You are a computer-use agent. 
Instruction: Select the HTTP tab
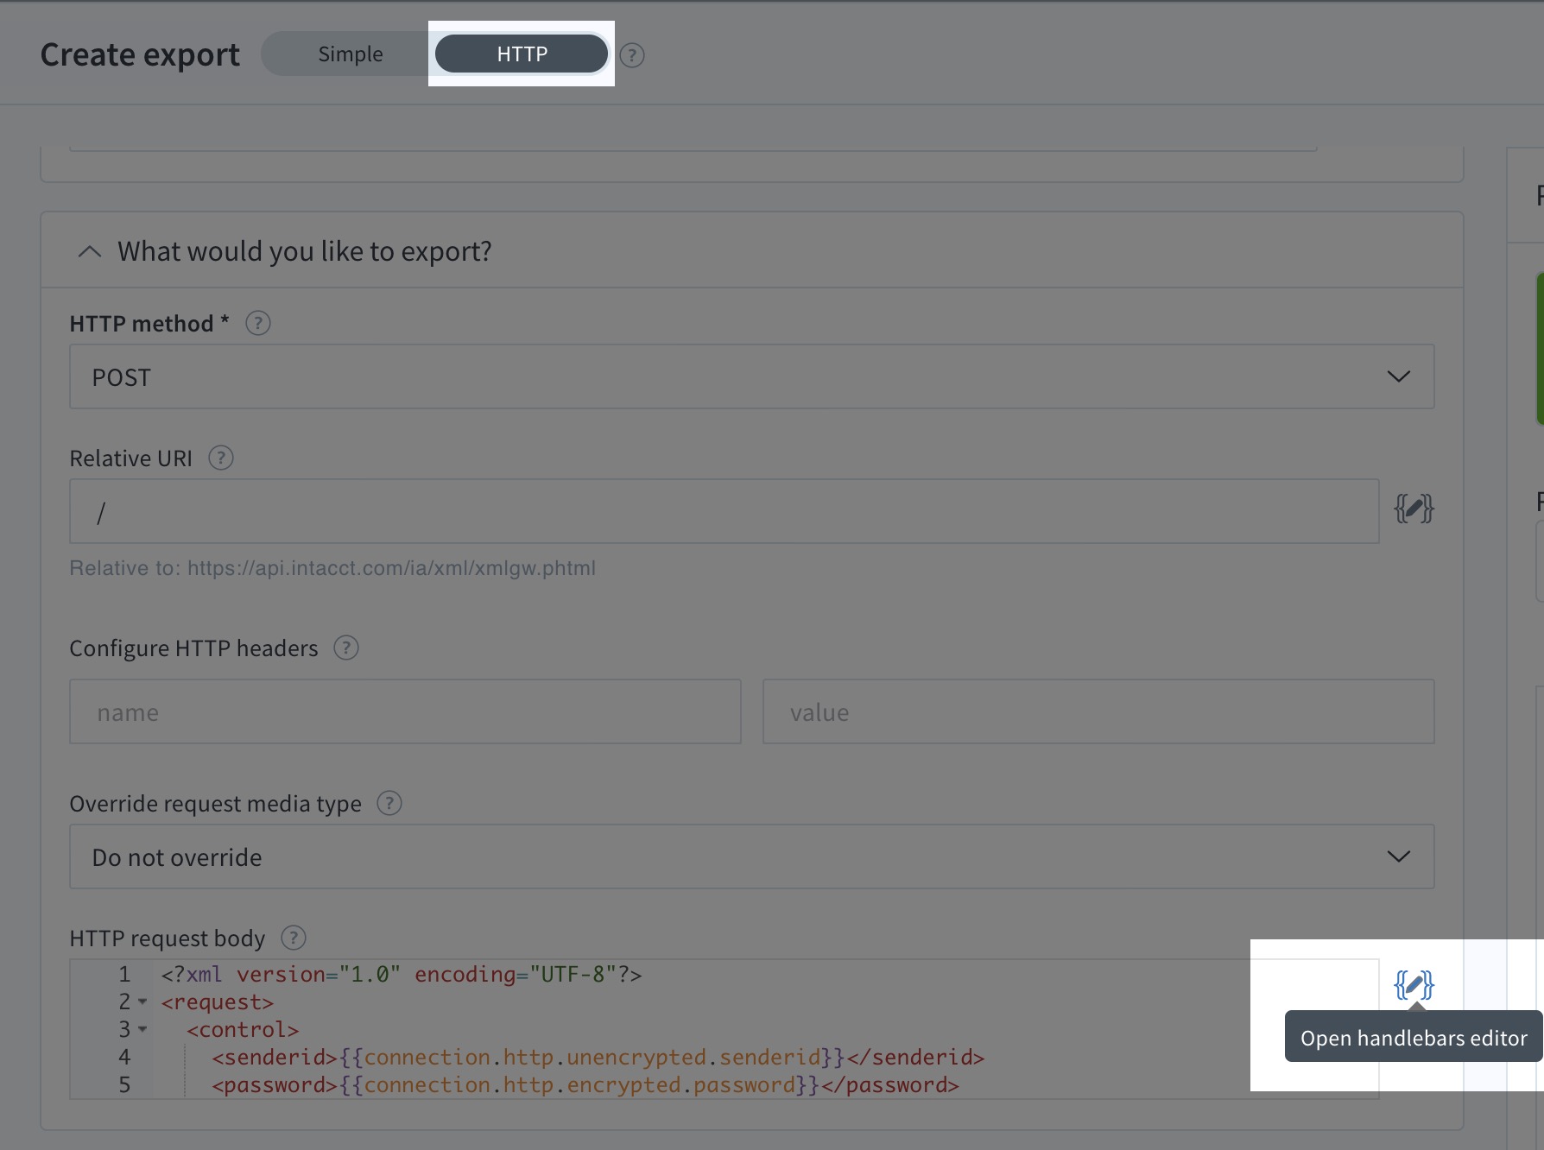(521, 54)
